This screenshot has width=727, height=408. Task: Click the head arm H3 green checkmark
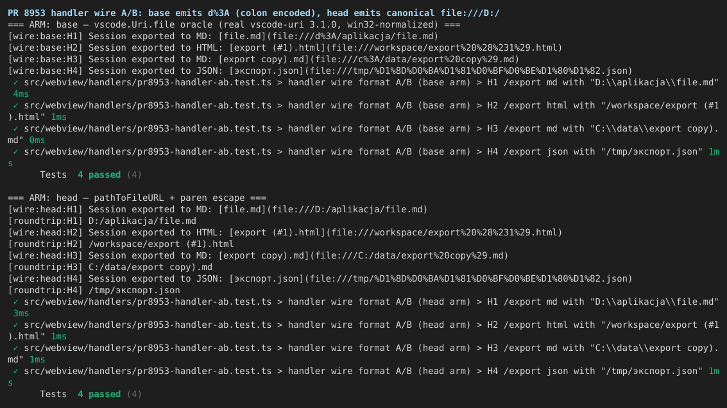[x=16, y=348]
